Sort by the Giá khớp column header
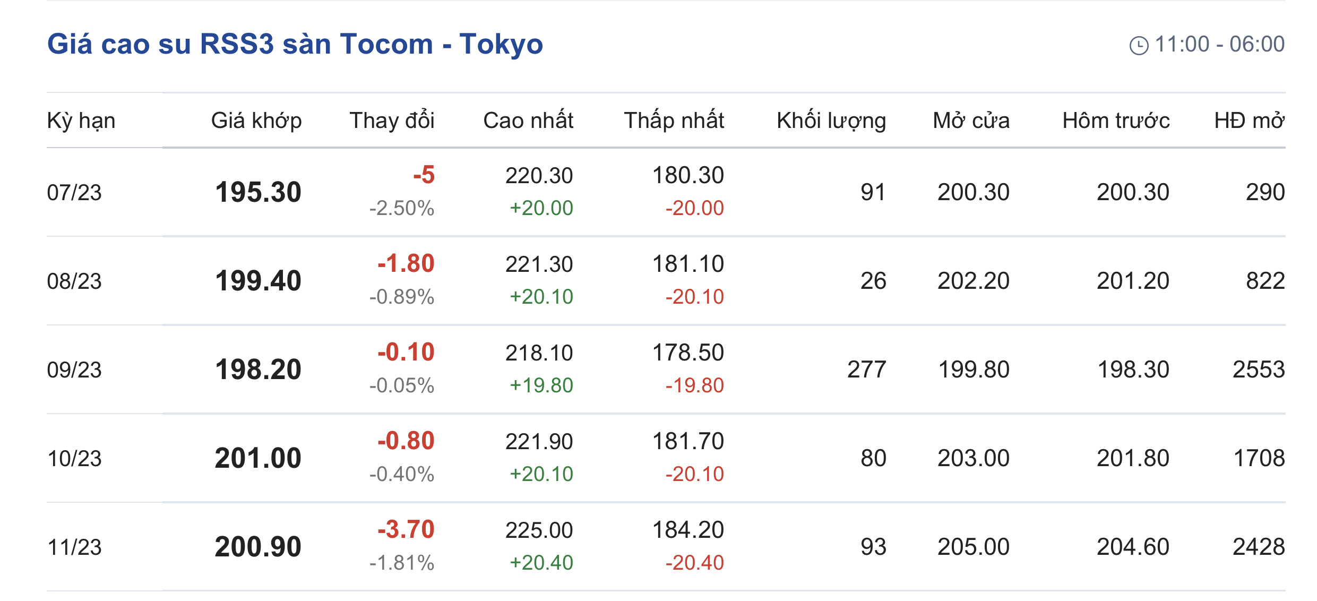 (256, 121)
